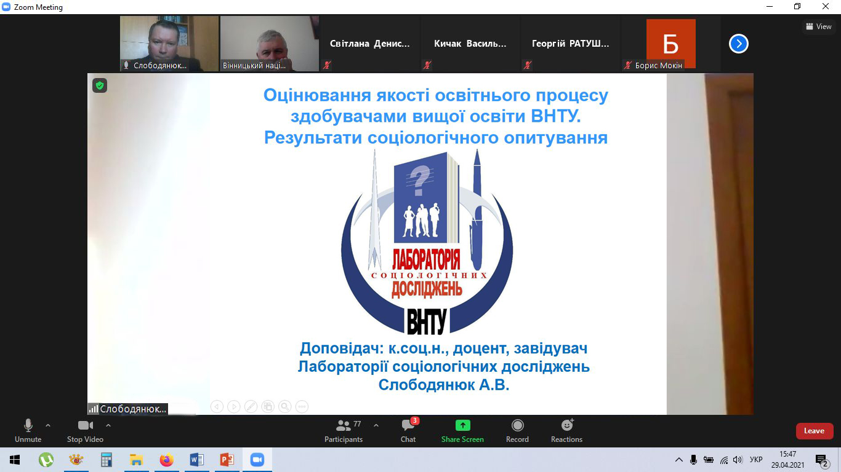841x472 pixels.
Task: Expand audio options chevron beside Unmute
Action: point(48,425)
